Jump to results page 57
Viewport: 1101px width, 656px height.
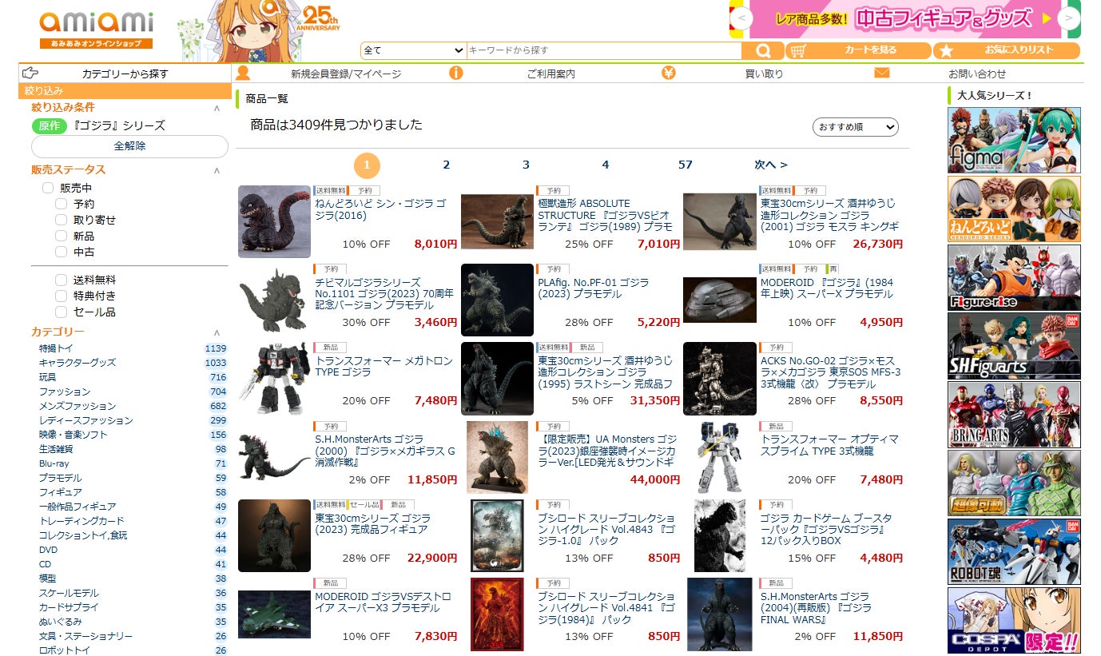[685, 165]
